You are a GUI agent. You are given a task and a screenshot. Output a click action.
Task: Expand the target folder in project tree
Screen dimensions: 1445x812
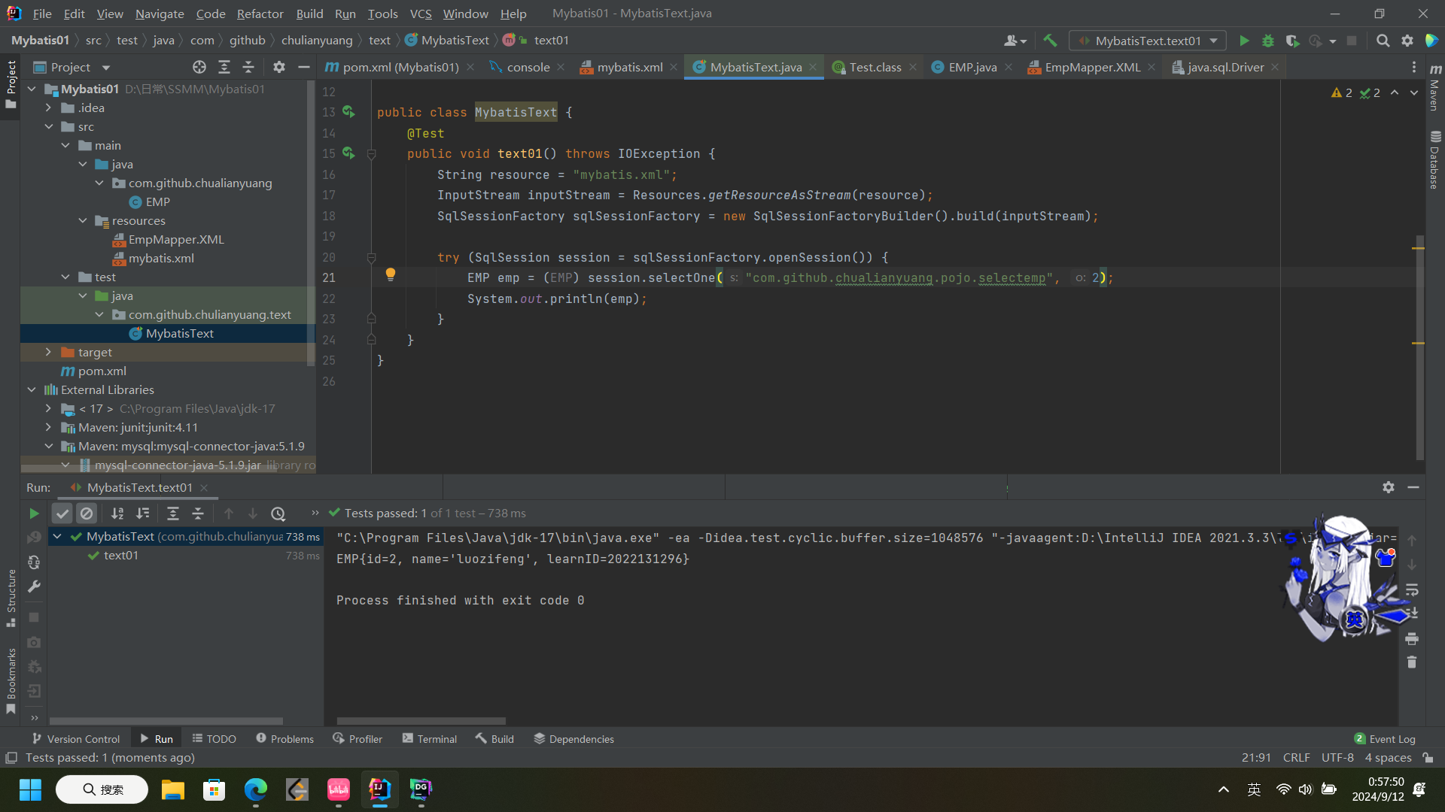click(49, 352)
